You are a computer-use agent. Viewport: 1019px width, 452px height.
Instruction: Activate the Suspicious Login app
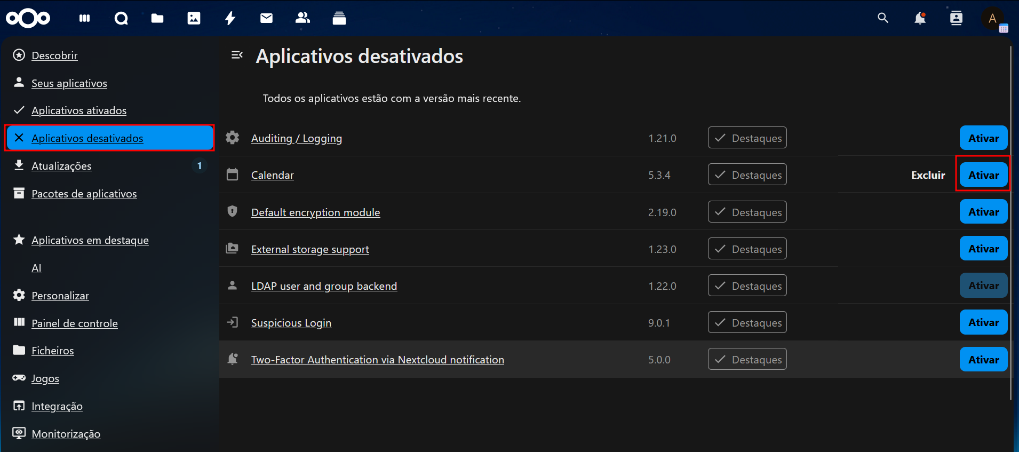coord(984,322)
